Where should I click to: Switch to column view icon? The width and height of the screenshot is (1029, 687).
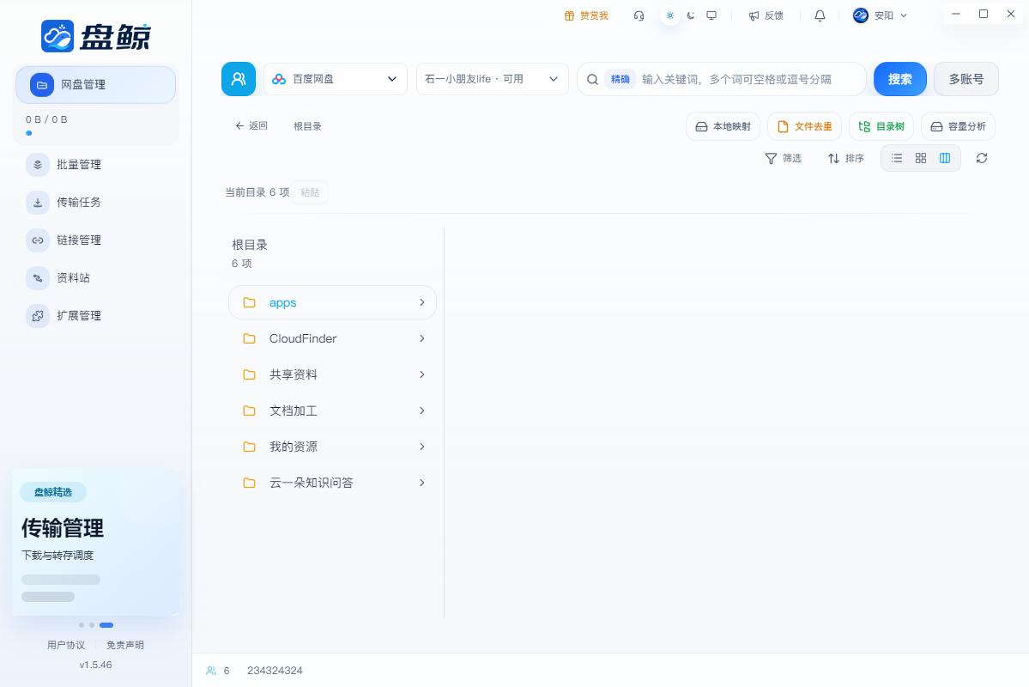point(945,158)
